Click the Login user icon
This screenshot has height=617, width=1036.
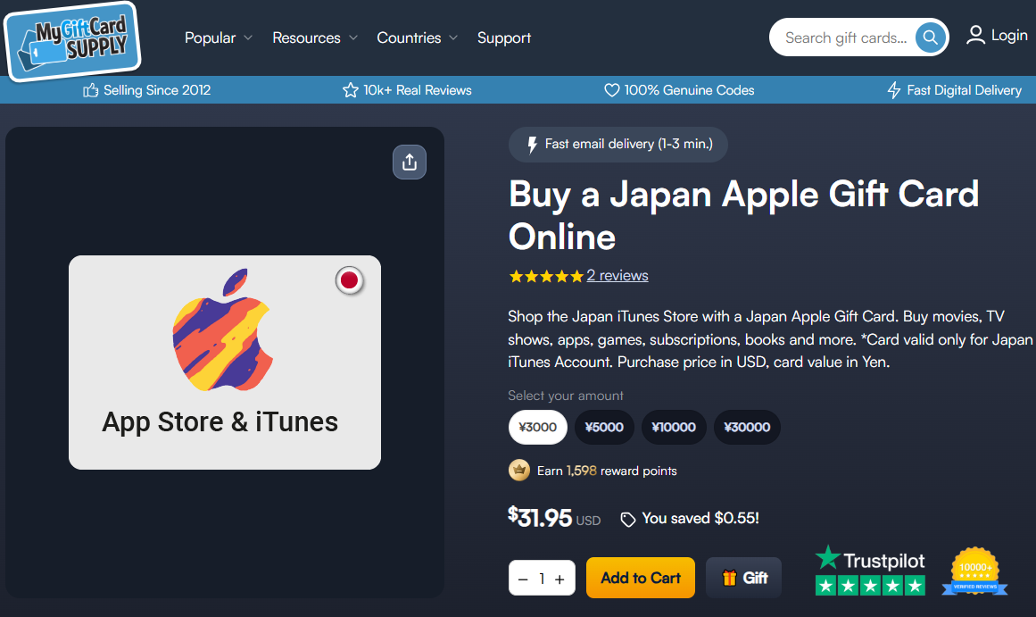[975, 35]
